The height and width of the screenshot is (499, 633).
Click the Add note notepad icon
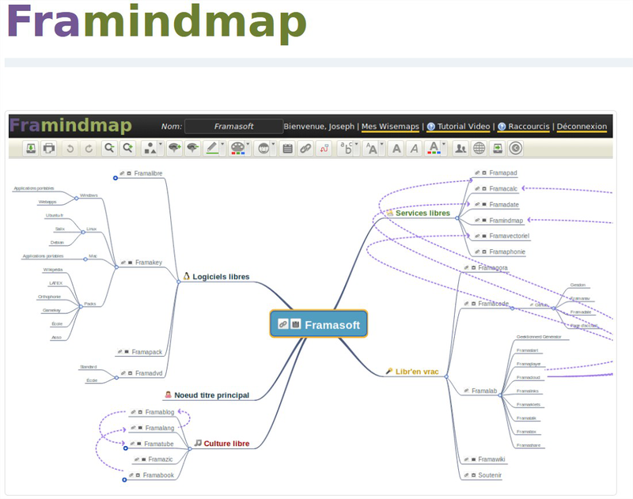288,148
